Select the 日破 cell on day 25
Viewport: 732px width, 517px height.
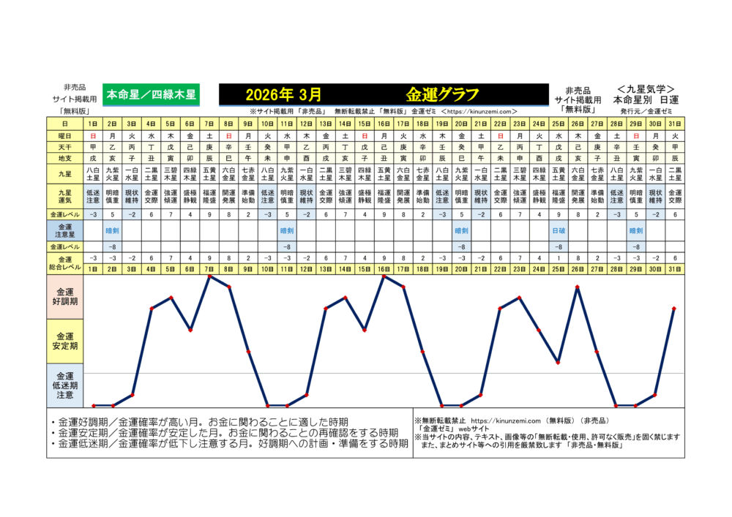(x=558, y=230)
